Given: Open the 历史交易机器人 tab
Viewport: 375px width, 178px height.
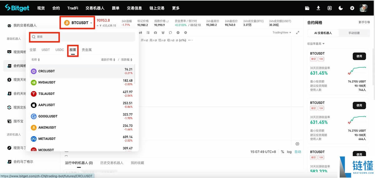Looking at the screenshot, I should coord(112,163).
